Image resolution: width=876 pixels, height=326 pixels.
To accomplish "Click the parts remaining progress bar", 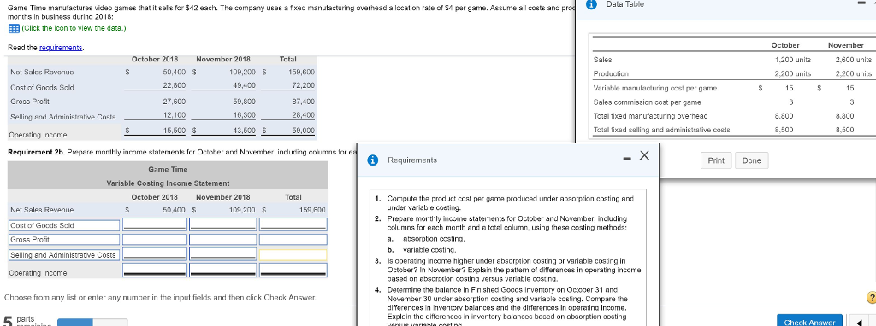I will pyautogui.click(x=92, y=322).
